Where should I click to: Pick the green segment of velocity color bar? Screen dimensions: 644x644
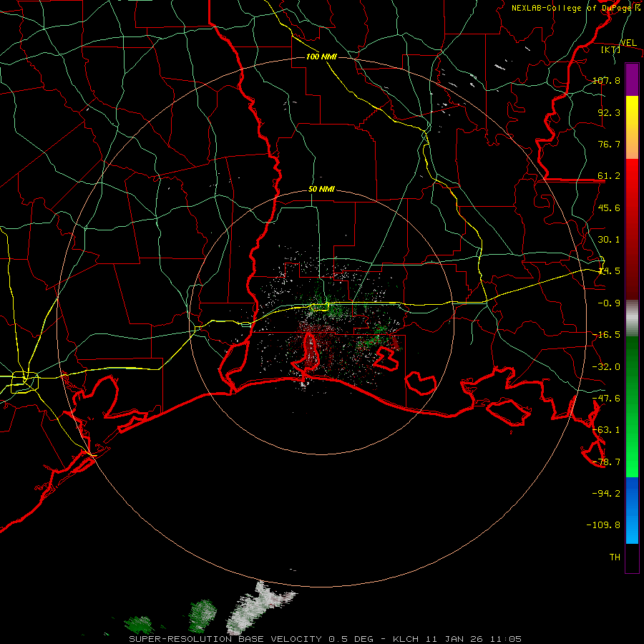[x=632, y=406]
